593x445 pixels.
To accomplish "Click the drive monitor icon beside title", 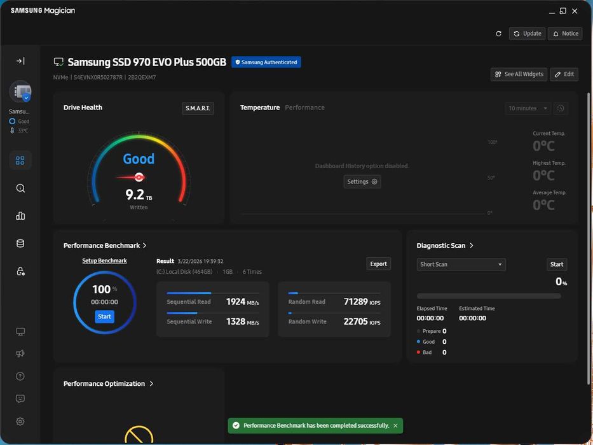I will [58, 62].
